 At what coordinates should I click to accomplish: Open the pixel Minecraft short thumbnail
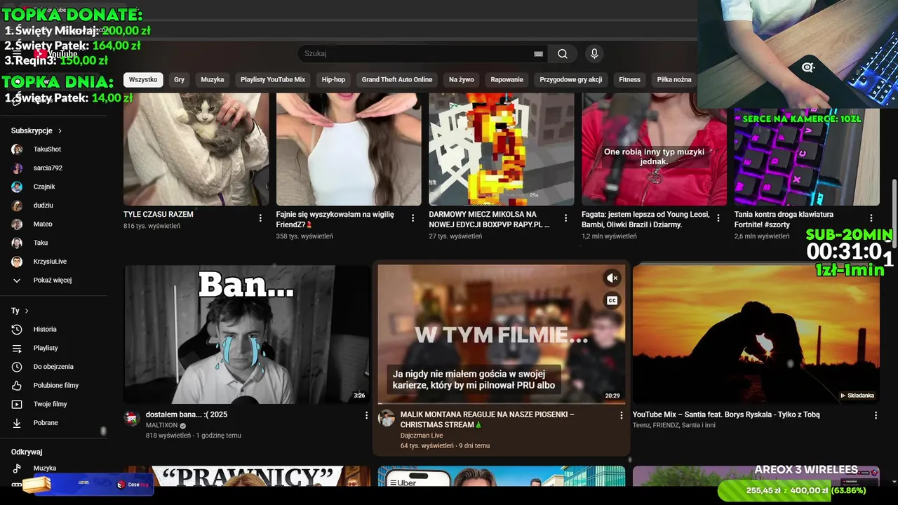501,149
